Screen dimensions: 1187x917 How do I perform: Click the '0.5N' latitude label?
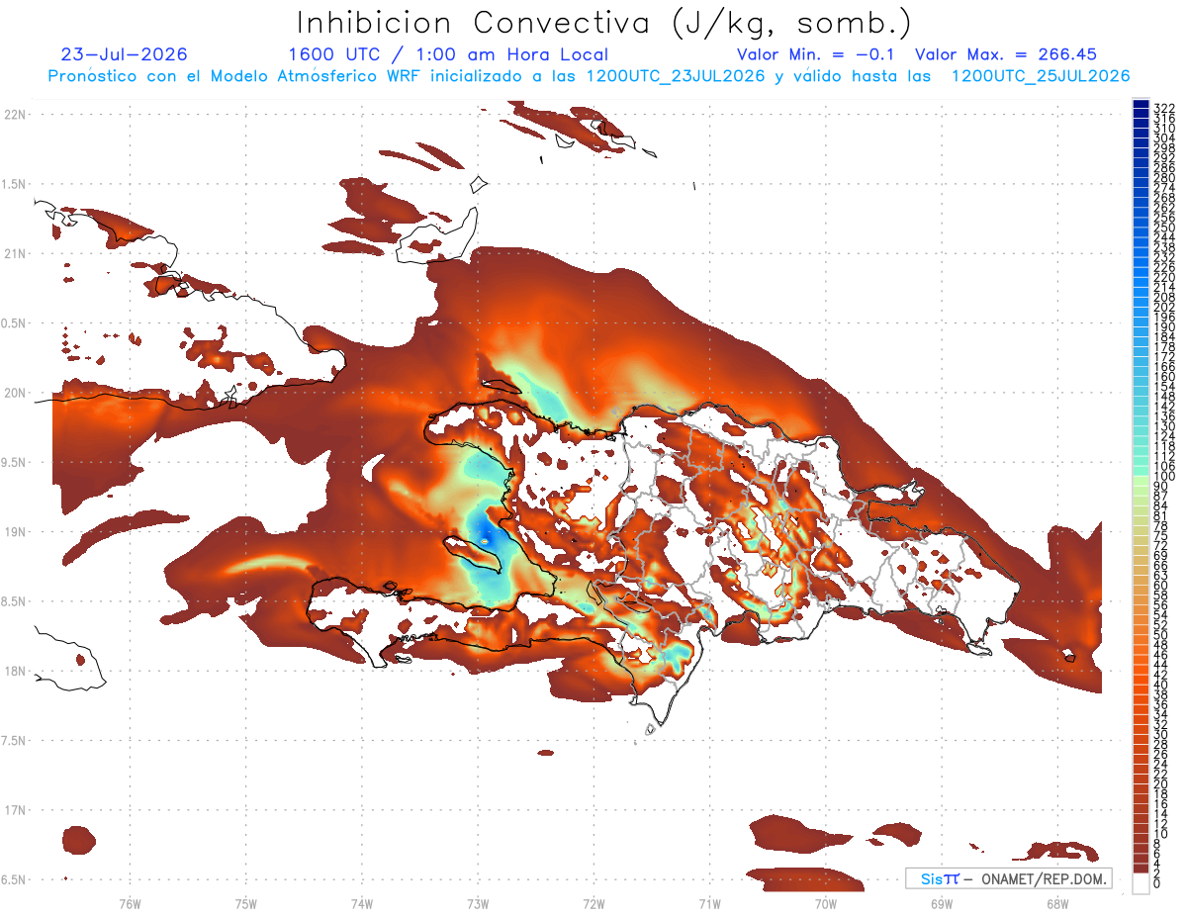[x=15, y=323]
